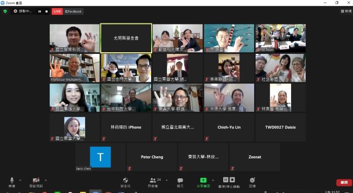Stop the recording from top bar
The image size is (353, 193).
47,12
